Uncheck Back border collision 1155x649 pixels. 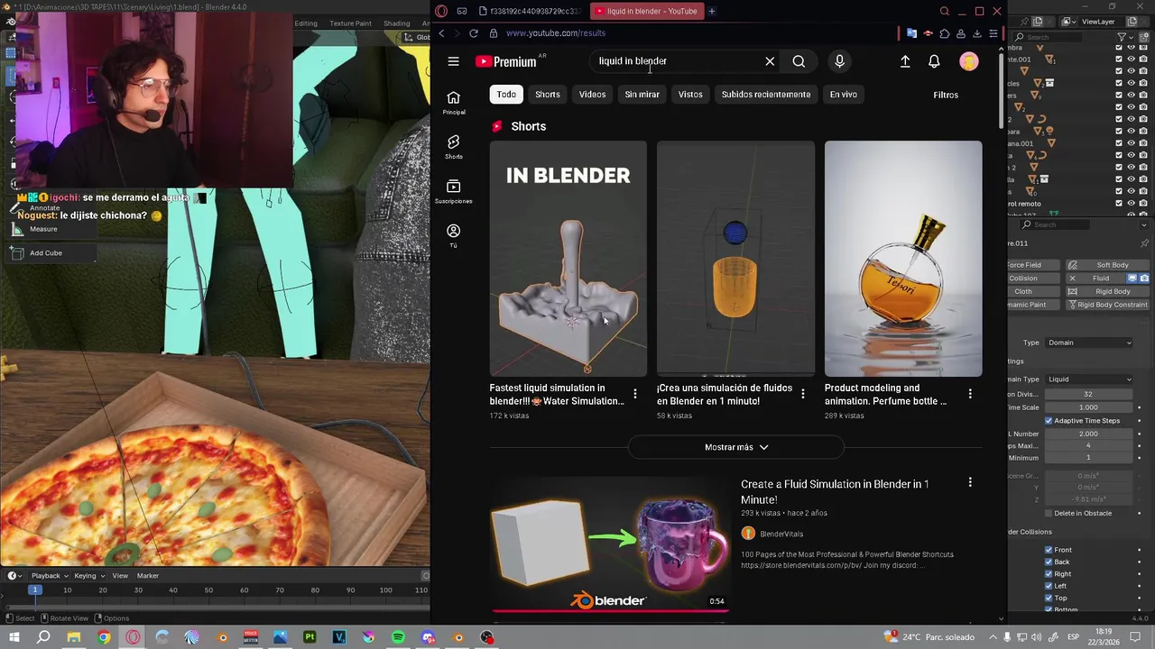point(1049,562)
